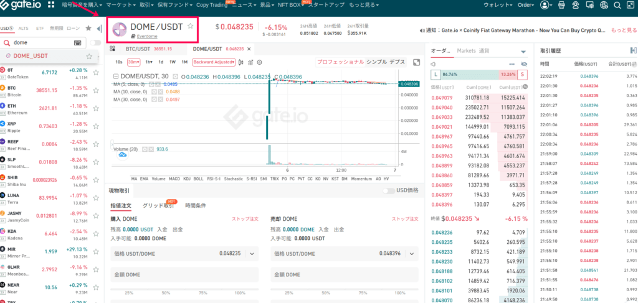Open the 時間条件 order tab
The width and height of the screenshot is (638, 303).
[x=195, y=205]
